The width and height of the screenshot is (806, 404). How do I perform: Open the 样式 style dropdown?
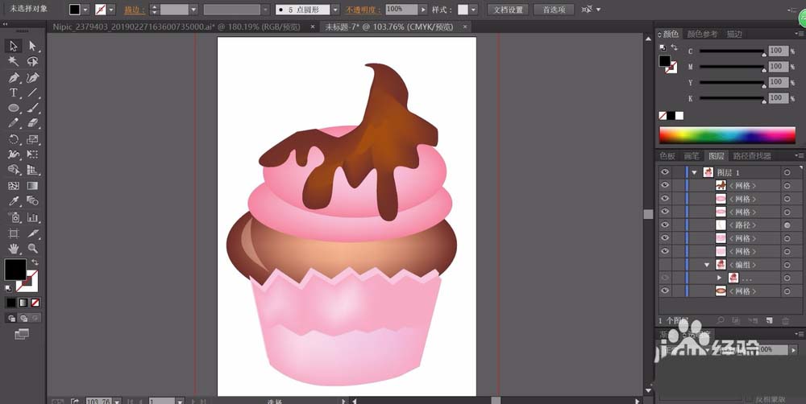pyautogui.click(x=473, y=9)
